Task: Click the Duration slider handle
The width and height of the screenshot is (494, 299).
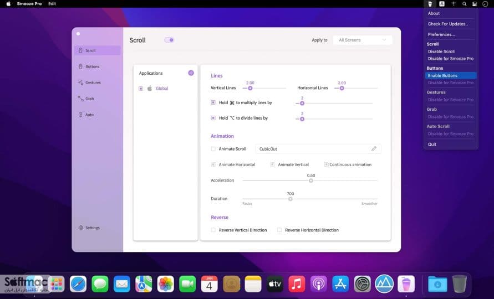Action: pyautogui.click(x=291, y=199)
